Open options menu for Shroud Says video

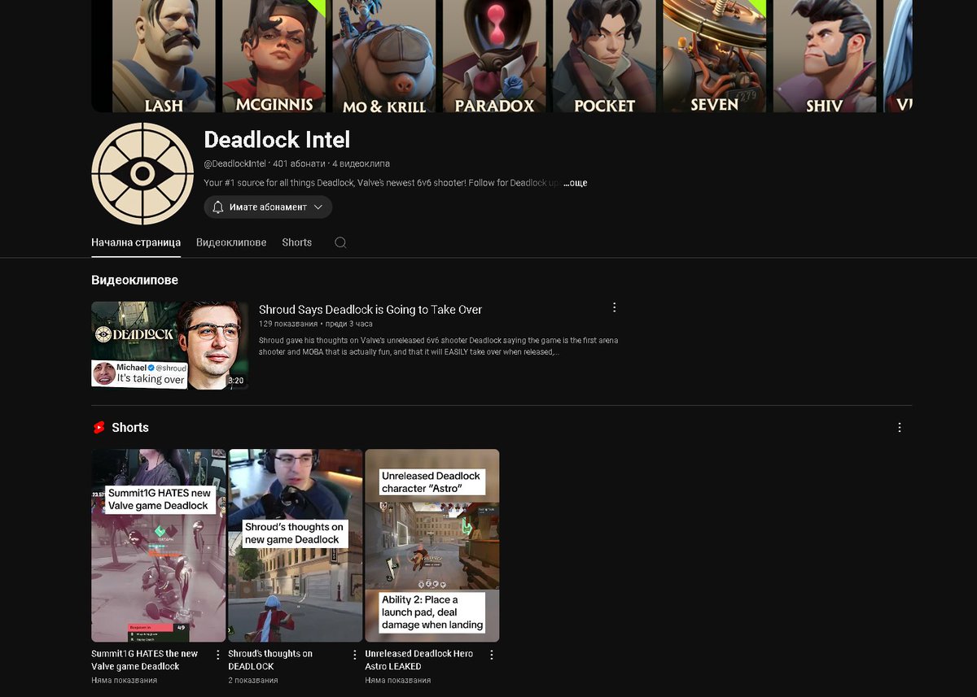[x=615, y=307]
